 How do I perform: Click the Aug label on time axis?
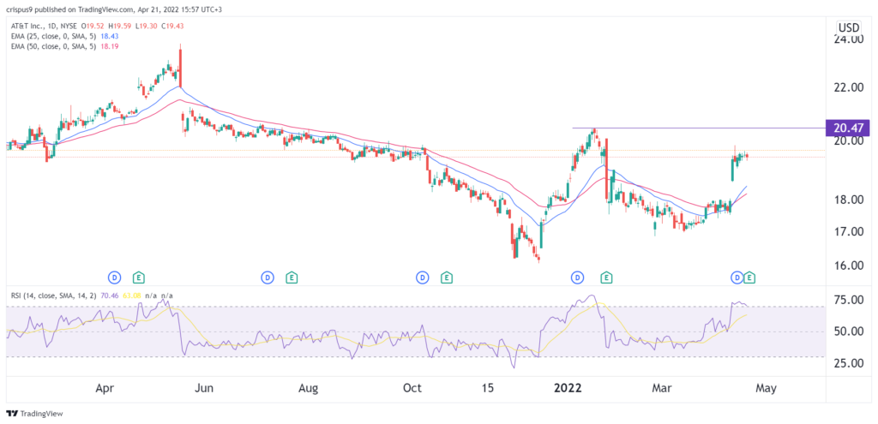point(308,389)
